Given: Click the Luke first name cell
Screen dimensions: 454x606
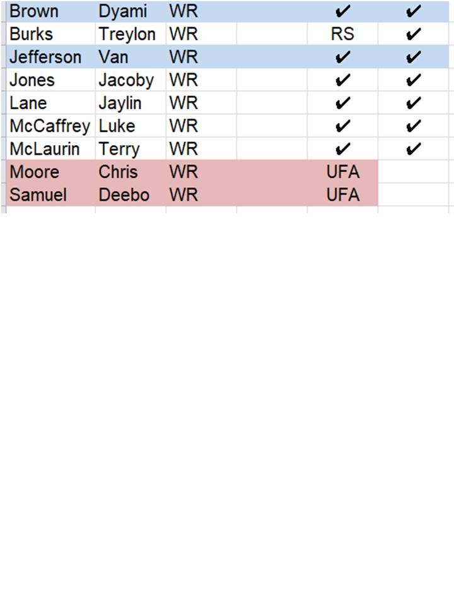Looking at the screenshot, I should click(117, 126).
